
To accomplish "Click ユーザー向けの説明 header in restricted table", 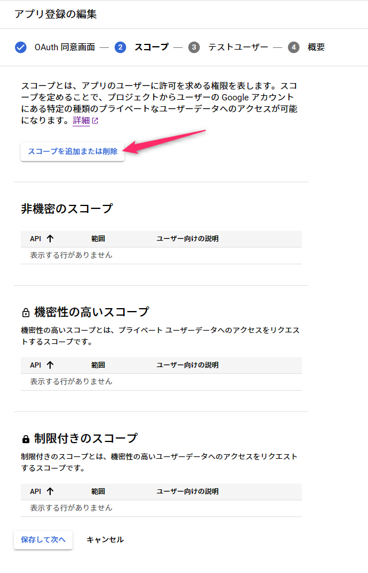I will [188, 492].
